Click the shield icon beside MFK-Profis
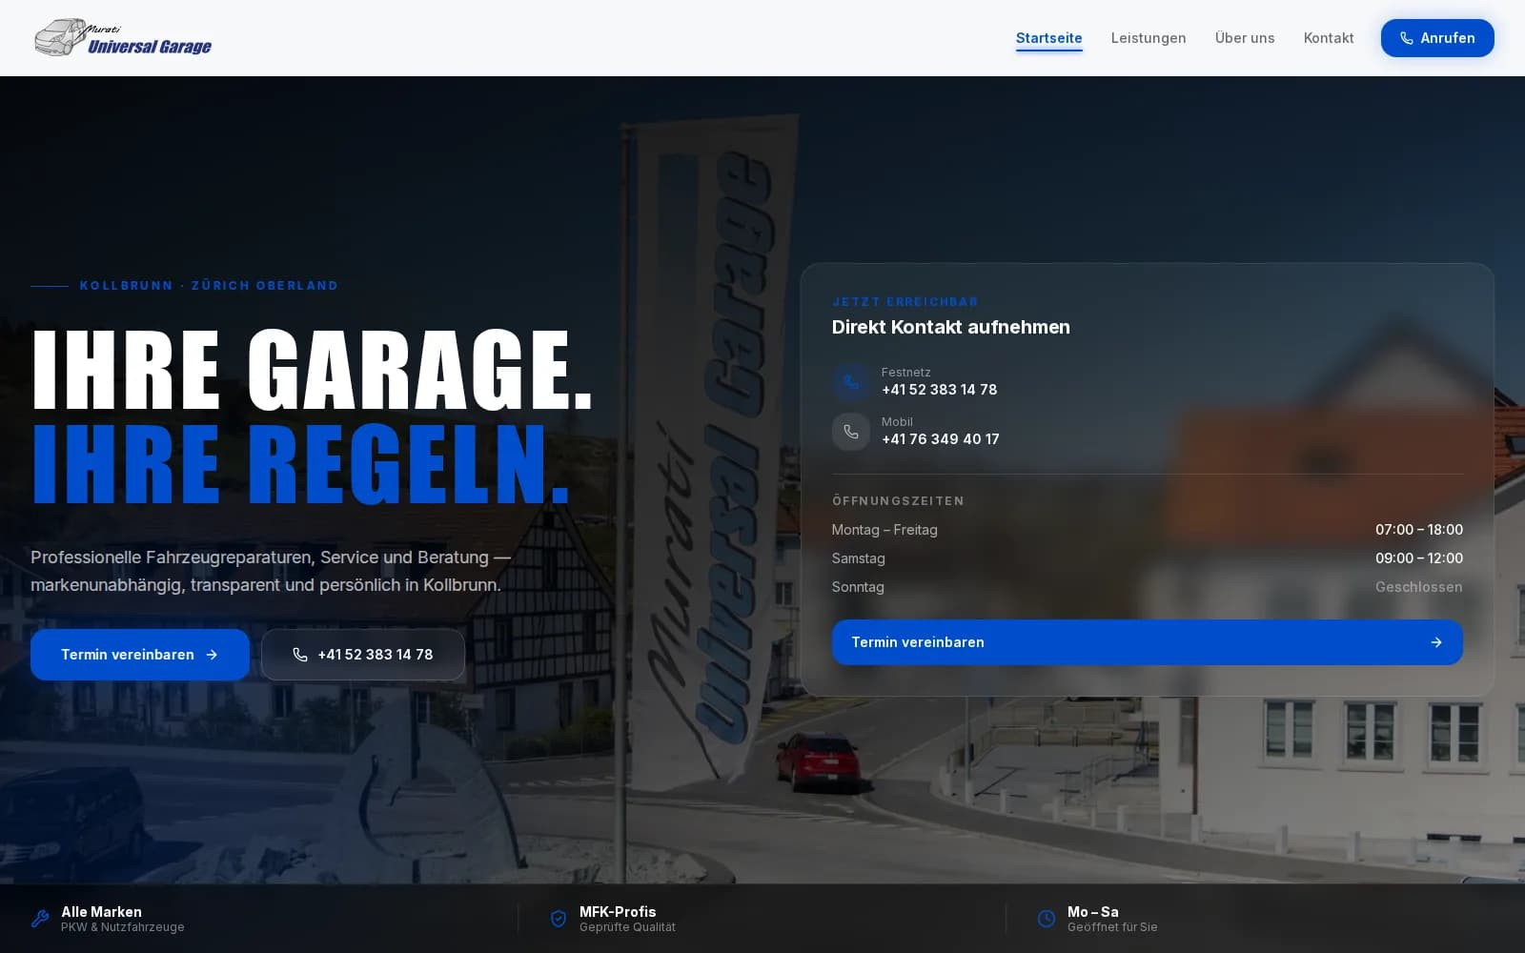The height and width of the screenshot is (953, 1525). 559,919
